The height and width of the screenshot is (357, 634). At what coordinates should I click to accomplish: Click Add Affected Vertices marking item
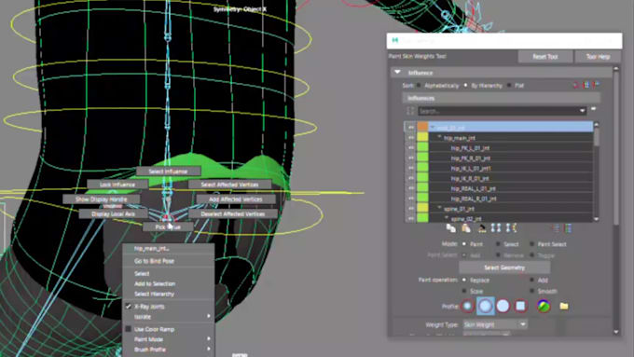pyautogui.click(x=236, y=199)
